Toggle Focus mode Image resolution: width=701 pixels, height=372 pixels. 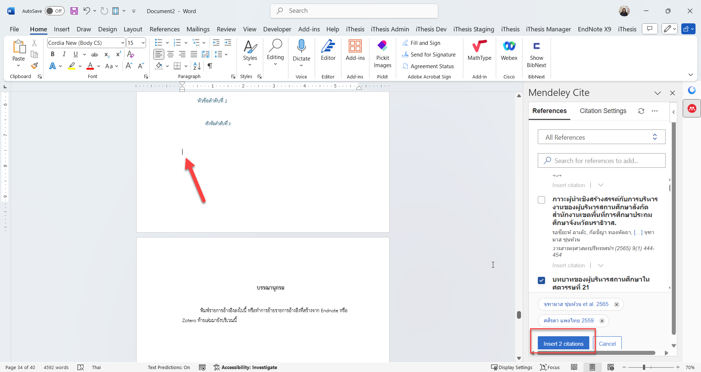[550, 367]
